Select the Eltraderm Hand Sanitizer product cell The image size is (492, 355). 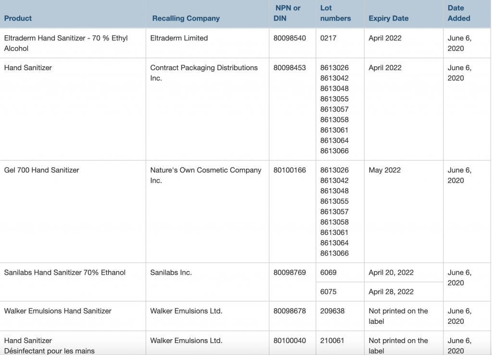(x=66, y=43)
